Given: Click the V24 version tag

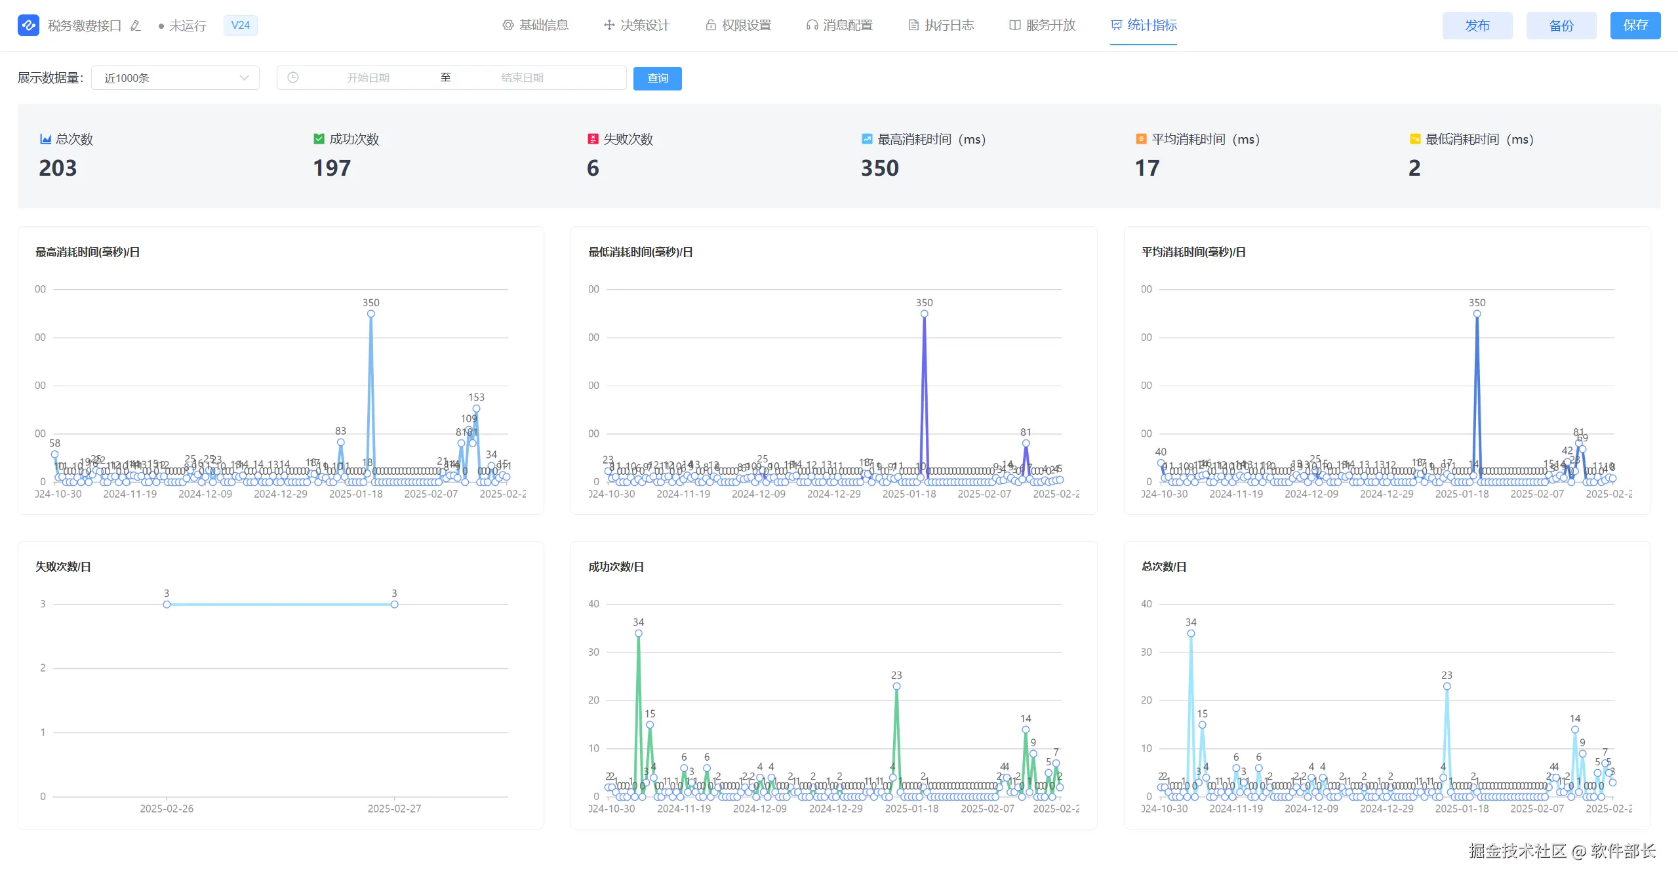Looking at the screenshot, I should pyautogui.click(x=240, y=26).
